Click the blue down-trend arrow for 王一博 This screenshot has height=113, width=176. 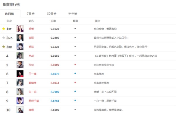[75, 73]
